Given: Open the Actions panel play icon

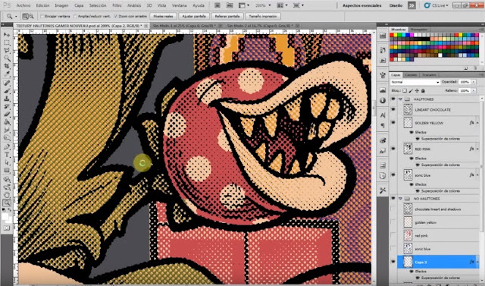Looking at the screenshot, I should pyautogui.click(x=383, y=60).
